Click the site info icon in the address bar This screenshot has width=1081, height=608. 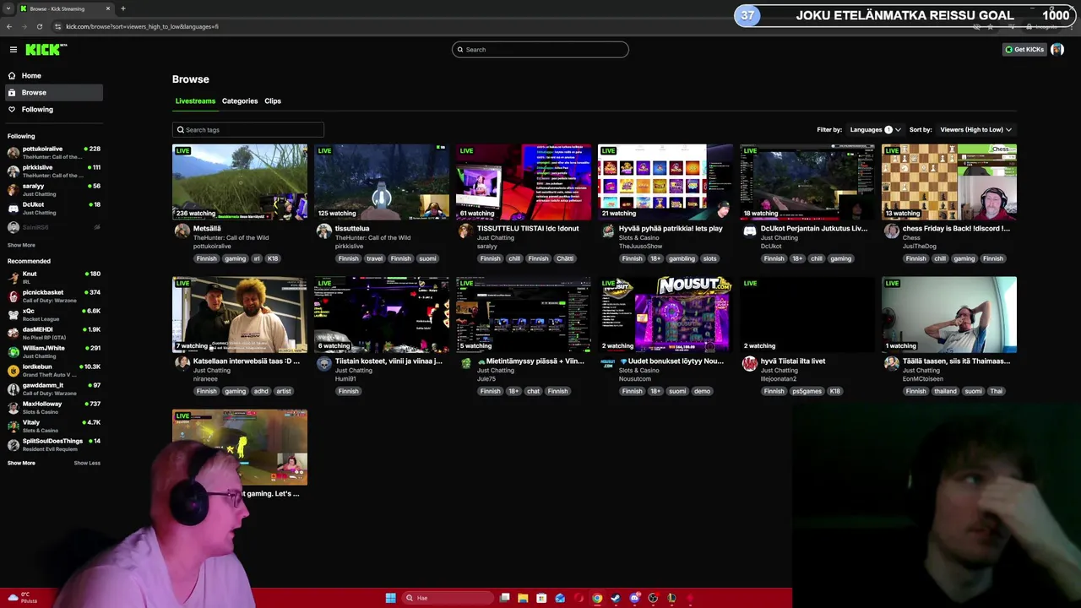coord(57,26)
